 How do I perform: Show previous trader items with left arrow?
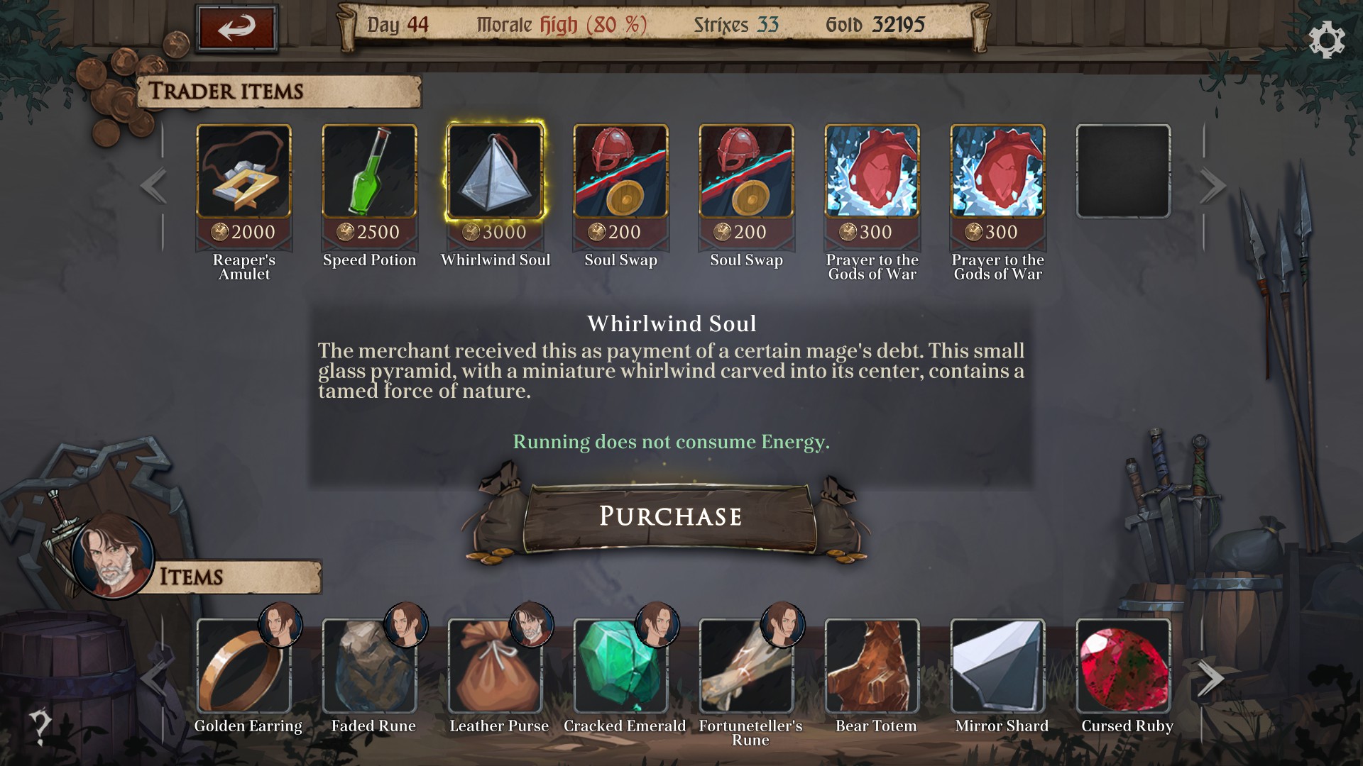click(x=153, y=186)
